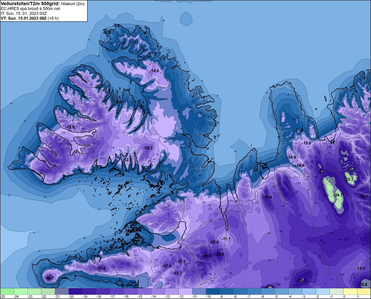
Task: Click 'EC-HRES spá brúuð á 500m net' line
Action: pyautogui.click(x=30, y=9)
